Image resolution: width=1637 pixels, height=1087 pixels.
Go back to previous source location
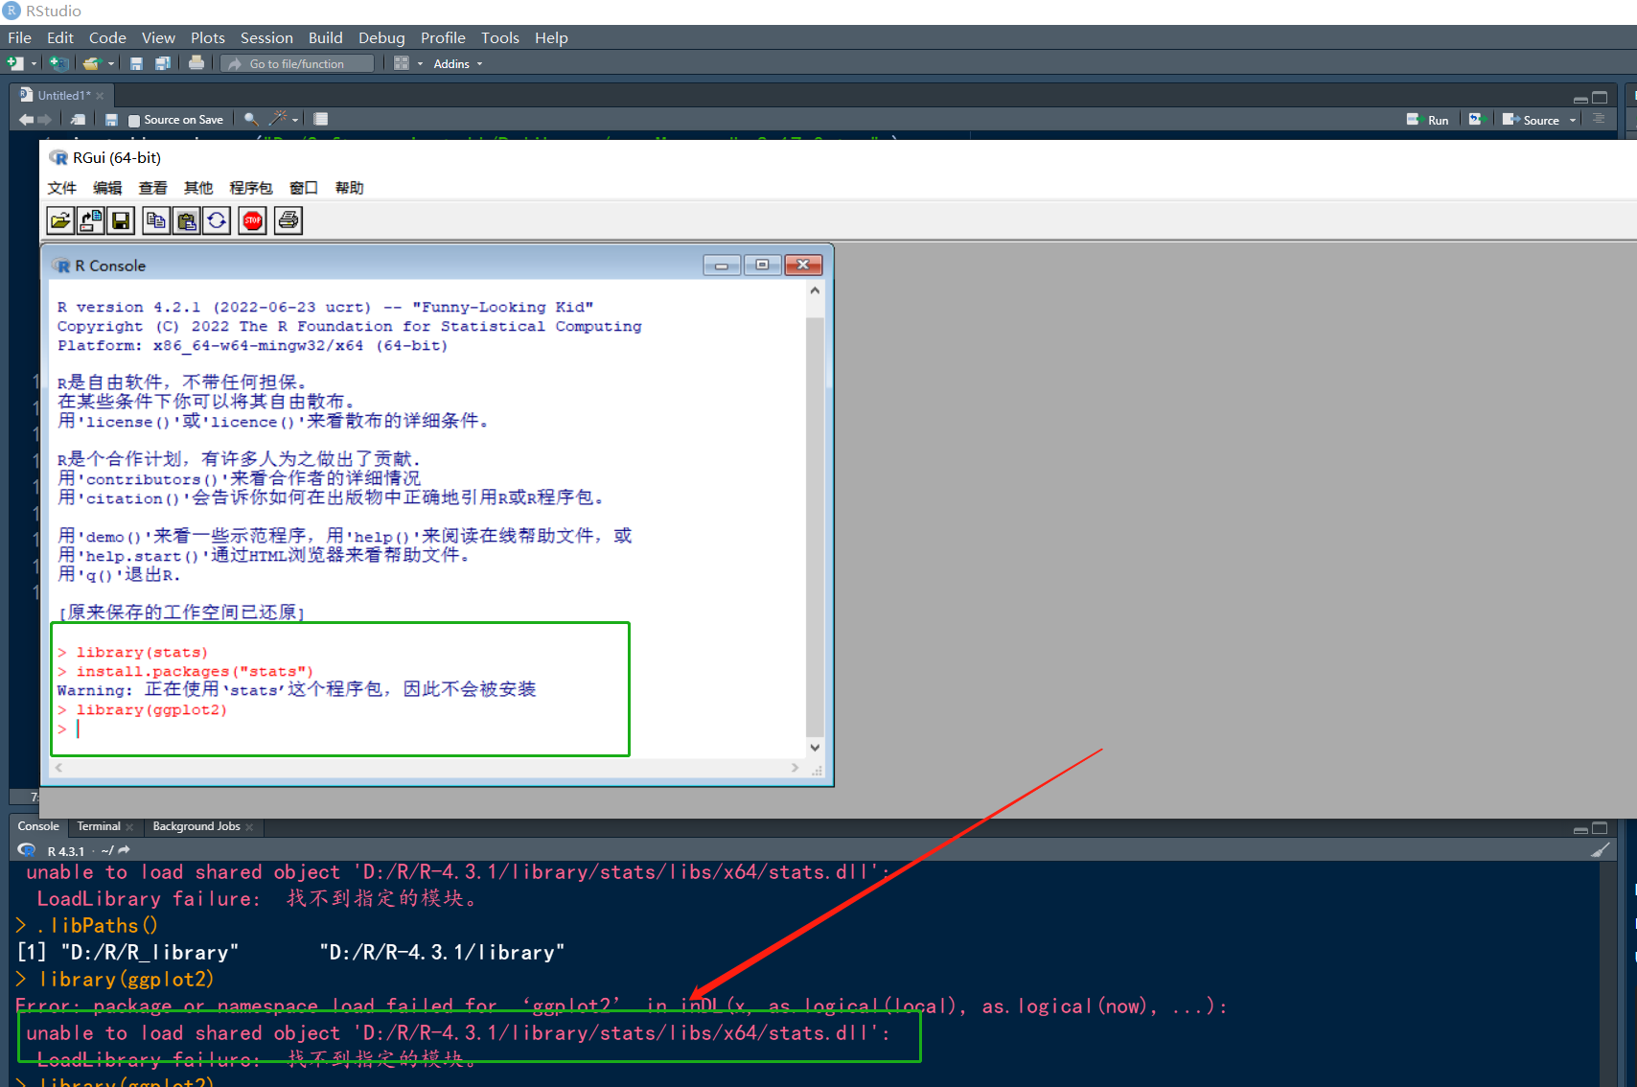tap(26, 120)
